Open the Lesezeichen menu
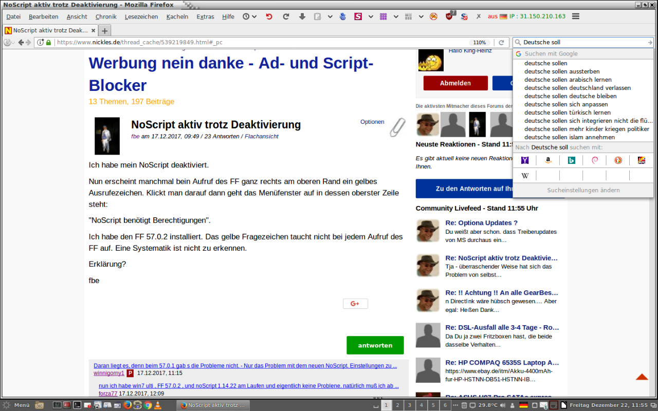 pyautogui.click(x=141, y=16)
